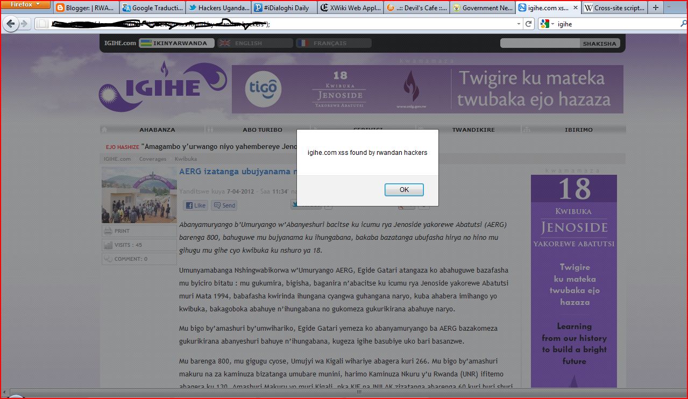
Task: Switch to the Google Traduction tab
Action: [152, 8]
